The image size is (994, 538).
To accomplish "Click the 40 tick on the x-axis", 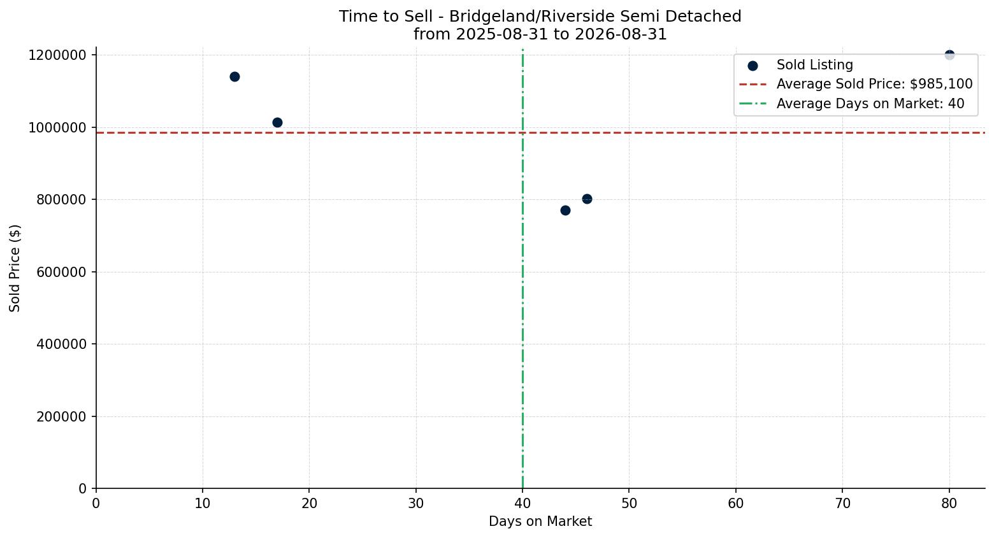I will point(522,504).
